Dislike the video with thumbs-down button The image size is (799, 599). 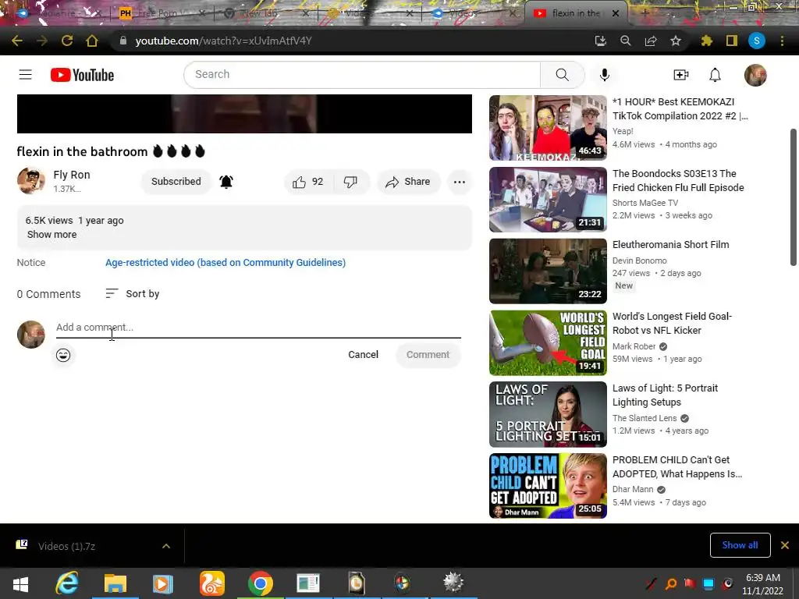click(350, 181)
